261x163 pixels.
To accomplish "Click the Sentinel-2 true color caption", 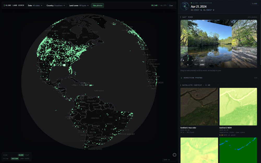I will coord(188,128).
